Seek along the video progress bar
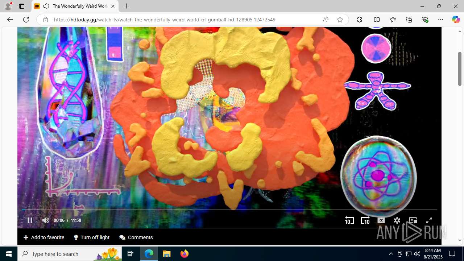The image size is (464, 261). pos(229,210)
